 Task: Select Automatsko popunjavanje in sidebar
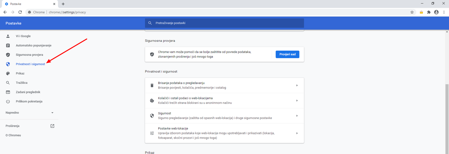pyautogui.click(x=33, y=45)
